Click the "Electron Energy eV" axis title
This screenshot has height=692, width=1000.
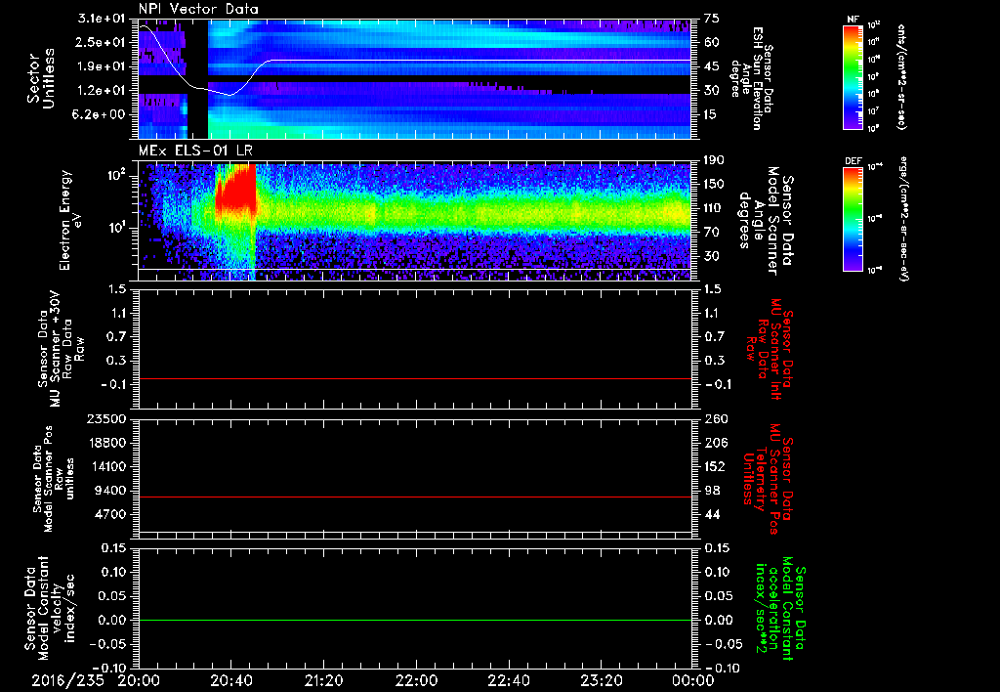70,220
